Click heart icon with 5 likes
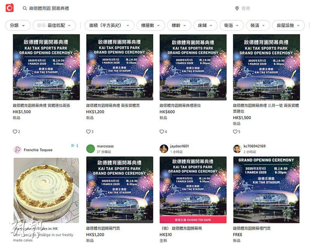 pyautogui.click(x=235, y=132)
